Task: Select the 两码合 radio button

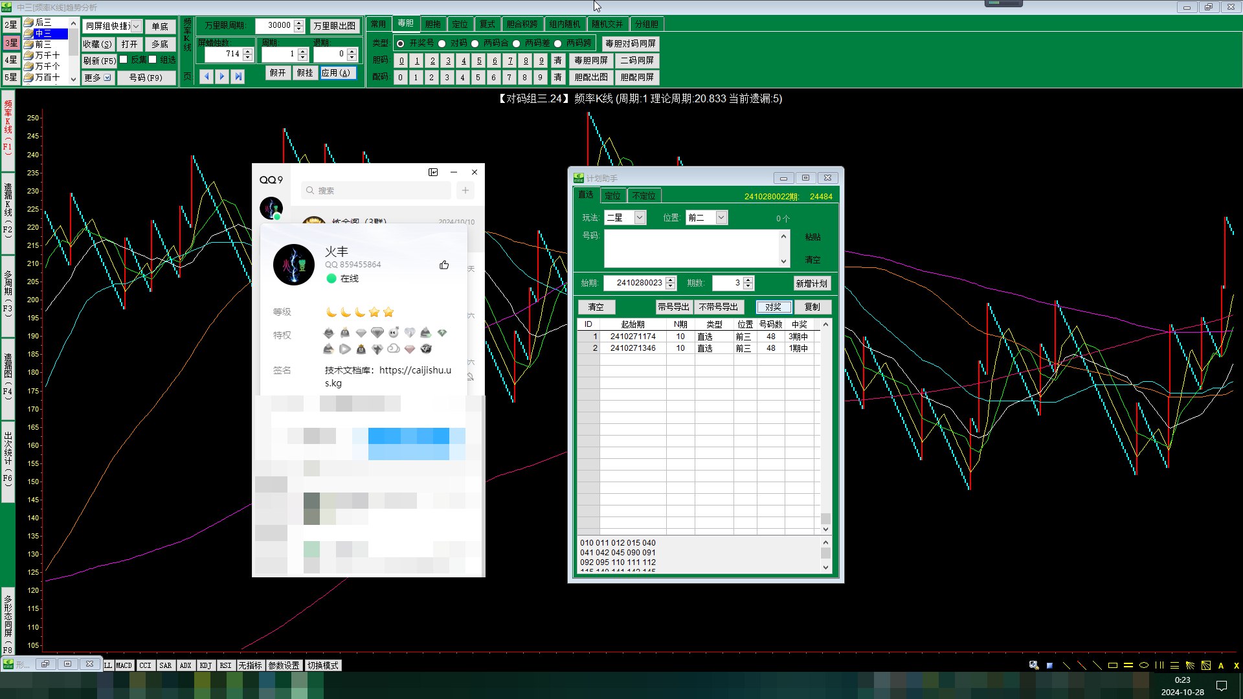Action: pyautogui.click(x=475, y=43)
